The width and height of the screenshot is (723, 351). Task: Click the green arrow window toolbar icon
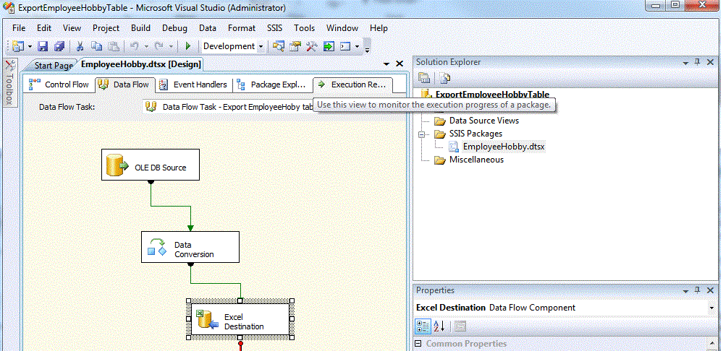329,46
